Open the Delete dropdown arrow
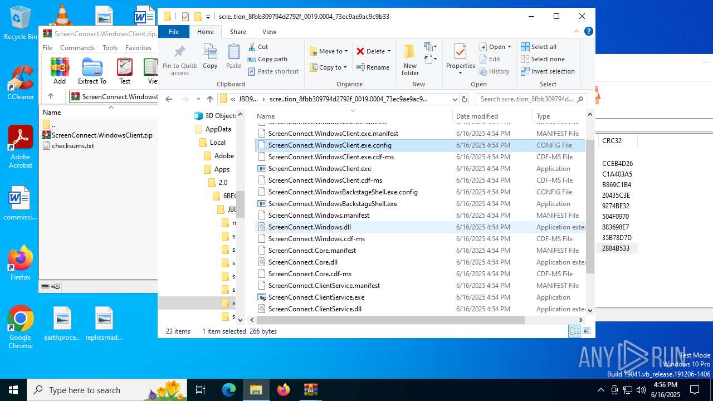Image resolution: width=713 pixels, height=401 pixels. [x=389, y=51]
